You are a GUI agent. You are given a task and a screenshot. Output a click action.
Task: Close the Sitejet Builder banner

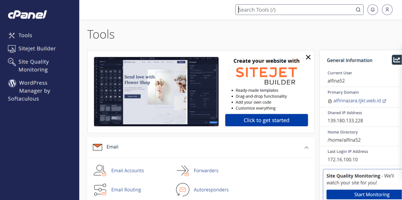point(308,57)
